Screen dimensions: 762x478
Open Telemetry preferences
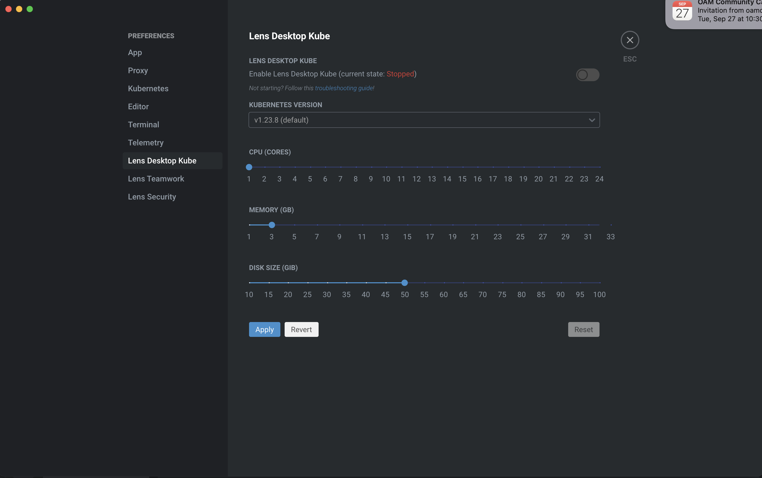click(145, 143)
